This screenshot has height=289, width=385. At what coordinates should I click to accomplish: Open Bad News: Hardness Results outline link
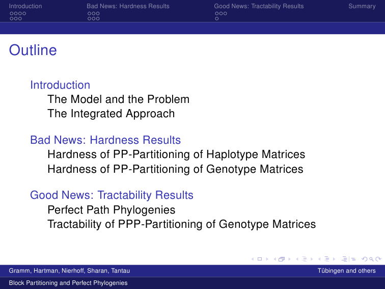[105, 140]
